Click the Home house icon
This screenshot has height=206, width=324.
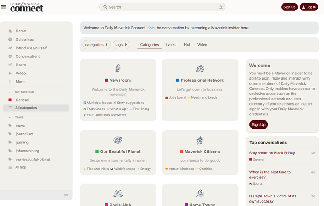(10, 31)
